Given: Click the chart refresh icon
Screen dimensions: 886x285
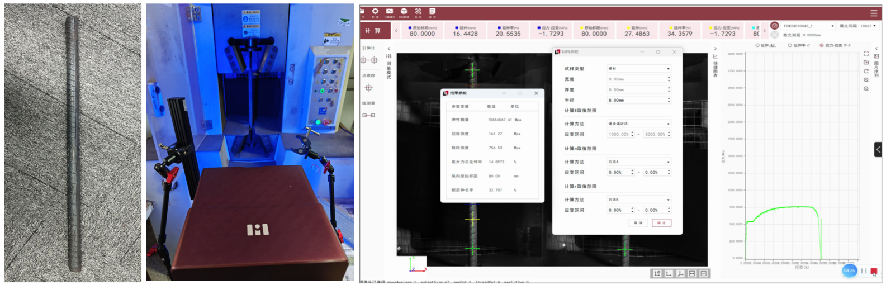Looking at the screenshot, I should pos(866,71).
